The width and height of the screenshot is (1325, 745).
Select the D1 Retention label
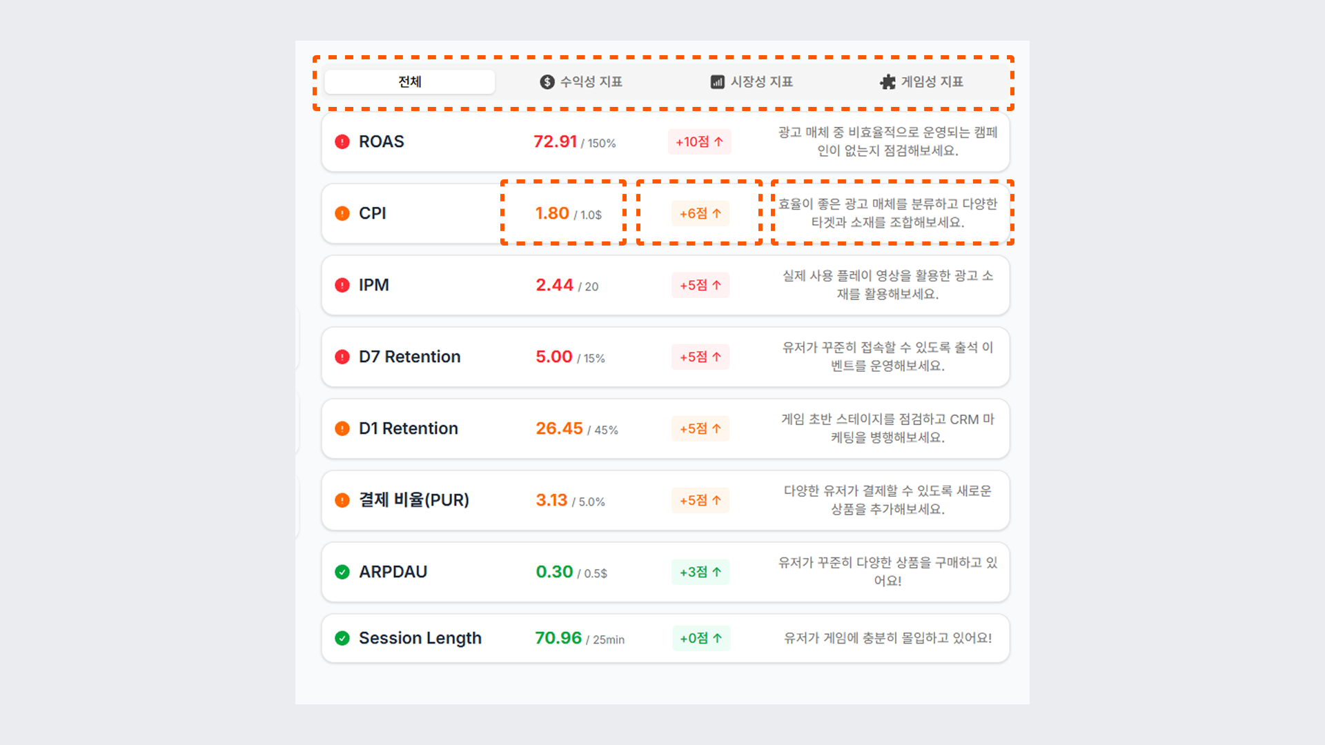(409, 428)
